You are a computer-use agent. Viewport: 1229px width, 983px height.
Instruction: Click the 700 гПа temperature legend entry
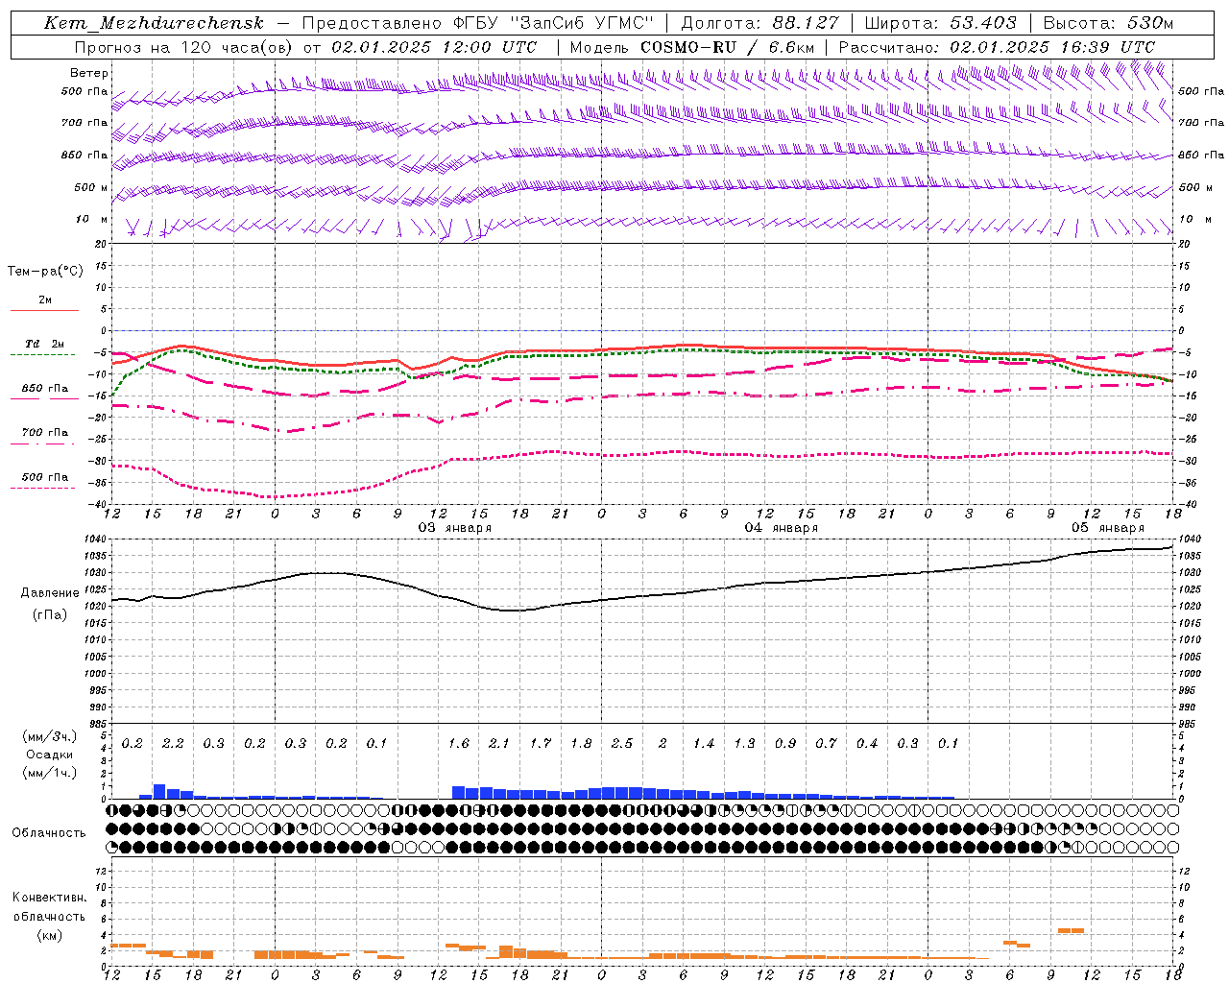point(44,433)
